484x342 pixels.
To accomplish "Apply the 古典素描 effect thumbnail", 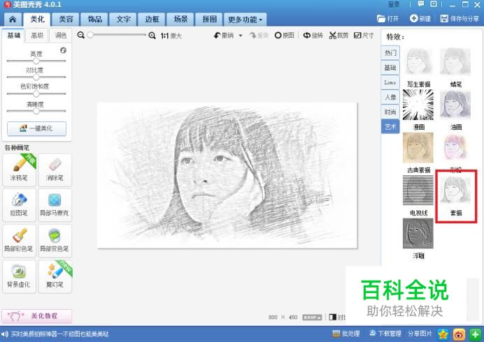I will point(418,148).
